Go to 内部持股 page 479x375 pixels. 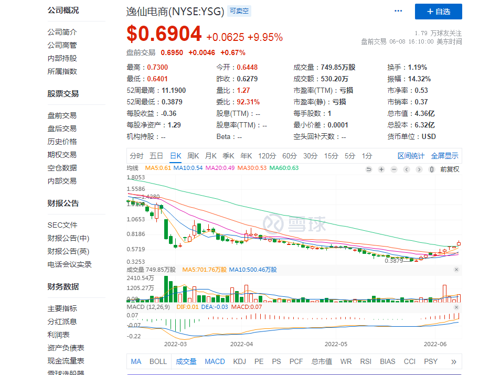pos(62,58)
